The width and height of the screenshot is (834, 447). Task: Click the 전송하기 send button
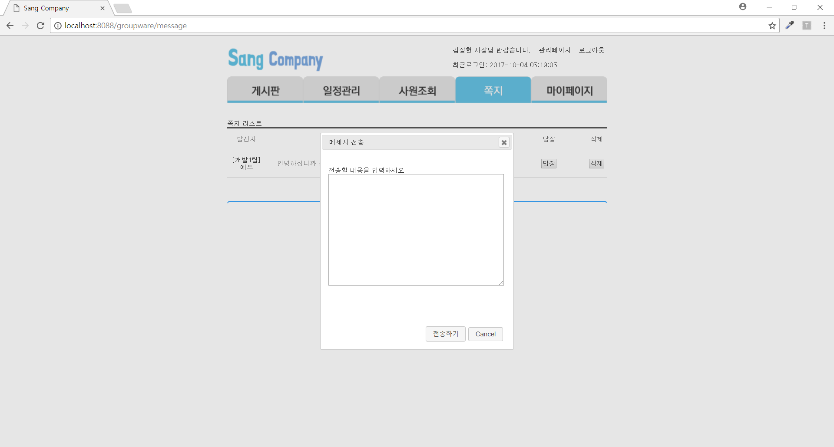(445, 334)
